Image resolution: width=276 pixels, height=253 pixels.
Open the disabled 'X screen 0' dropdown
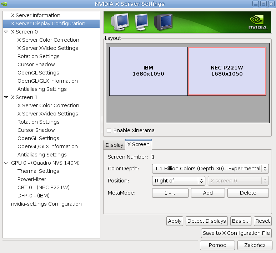(x=238, y=181)
